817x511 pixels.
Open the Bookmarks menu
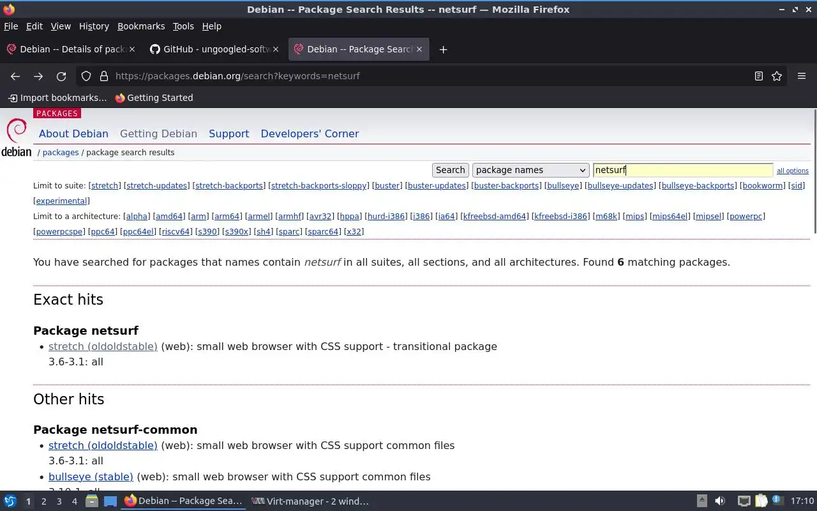tap(141, 26)
